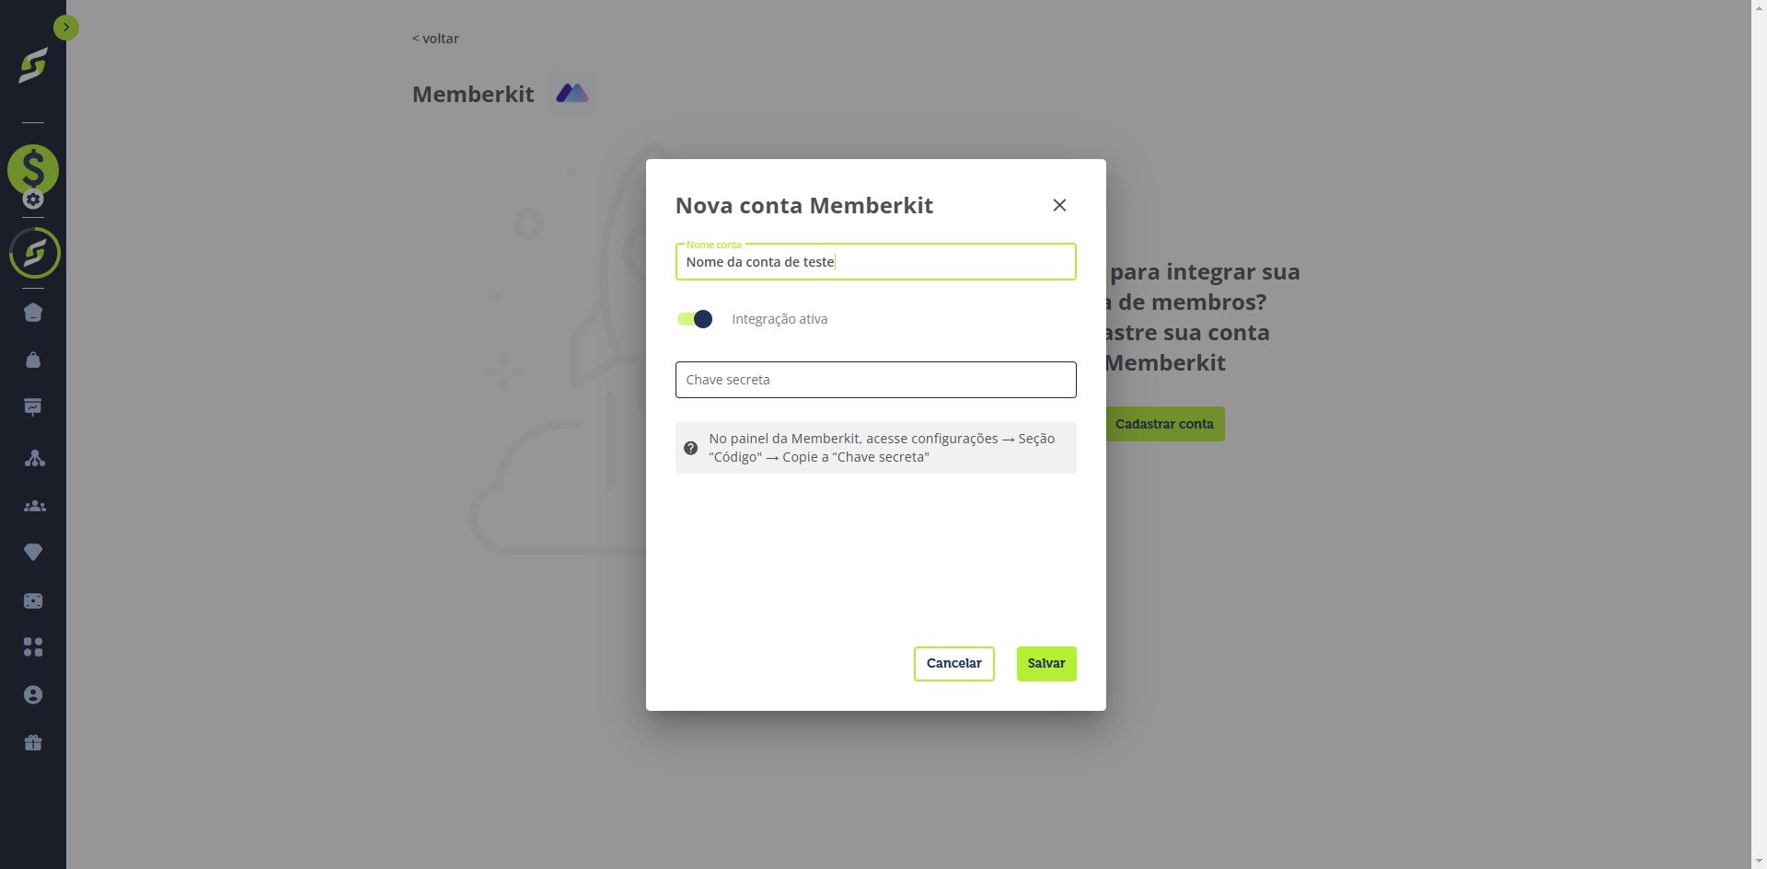Open the small gear settings icon
Screen dimensions: 1767x869
click(x=33, y=199)
